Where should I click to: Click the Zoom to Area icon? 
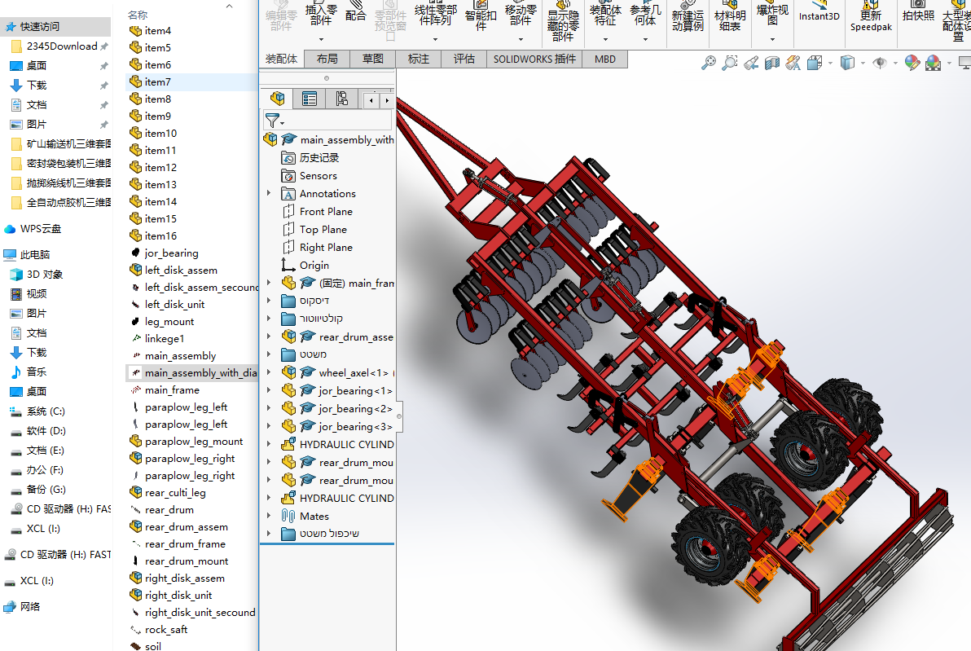729,63
